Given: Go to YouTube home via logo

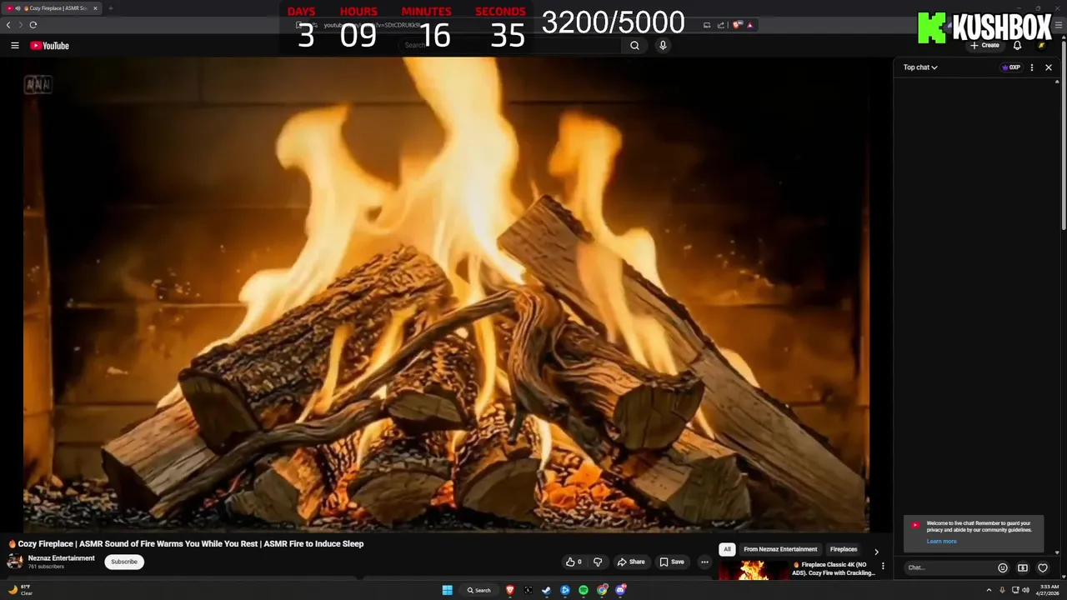Looking at the screenshot, I should tap(50, 46).
